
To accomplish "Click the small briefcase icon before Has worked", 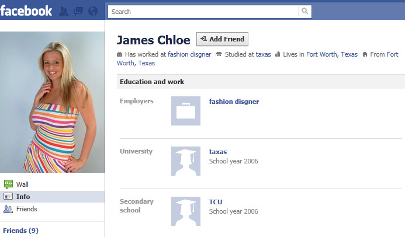I will [x=119, y=54].
